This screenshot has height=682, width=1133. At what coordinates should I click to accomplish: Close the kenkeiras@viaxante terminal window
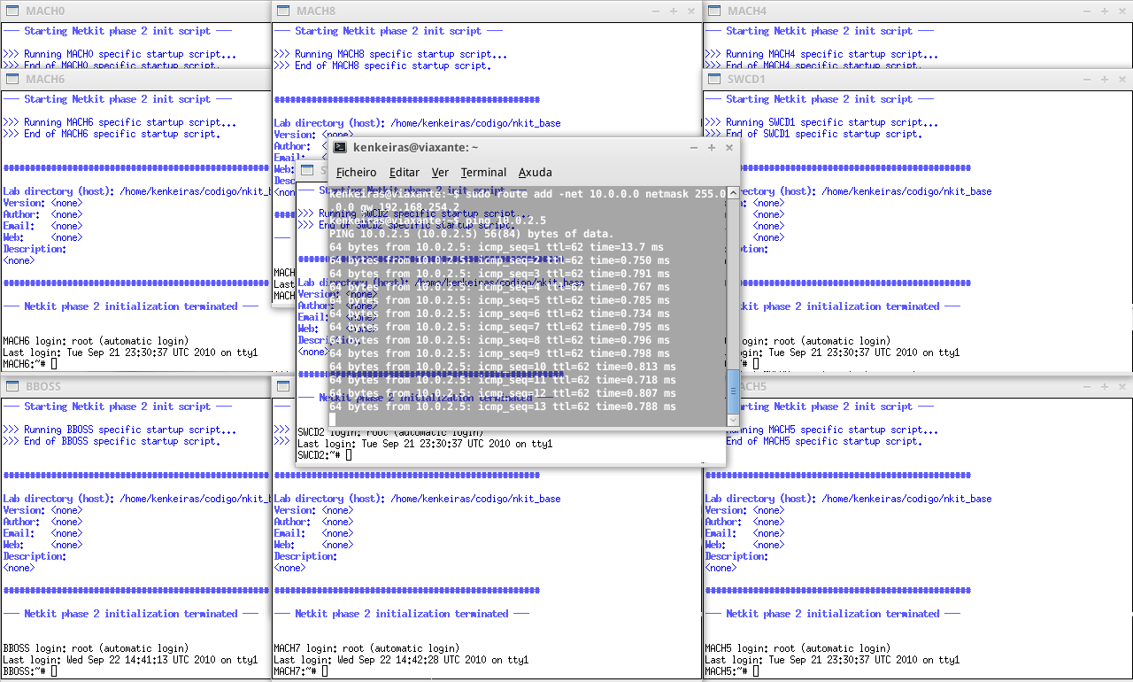pos(729,148)
